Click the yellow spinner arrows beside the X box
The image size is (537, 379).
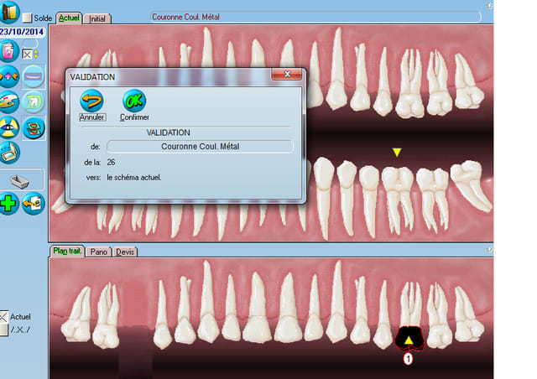pos(35,55)
